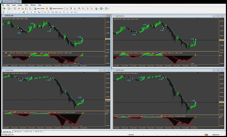The width and height of the screenshot is (227, 137).
Task: Toggle Auto Scroll on the chart
Action: click(x=88, y=9)
